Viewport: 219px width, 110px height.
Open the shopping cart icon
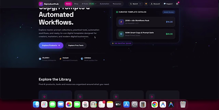tap(177, 4)
